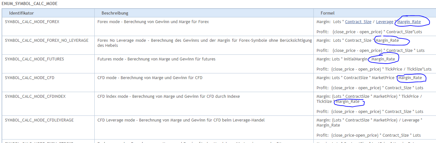The height and width of the screenshot is (143, 436).
Task: Click the SYMBOL_CALC_MODE_CFDINDEX identifier text
Action: (35, 96)
